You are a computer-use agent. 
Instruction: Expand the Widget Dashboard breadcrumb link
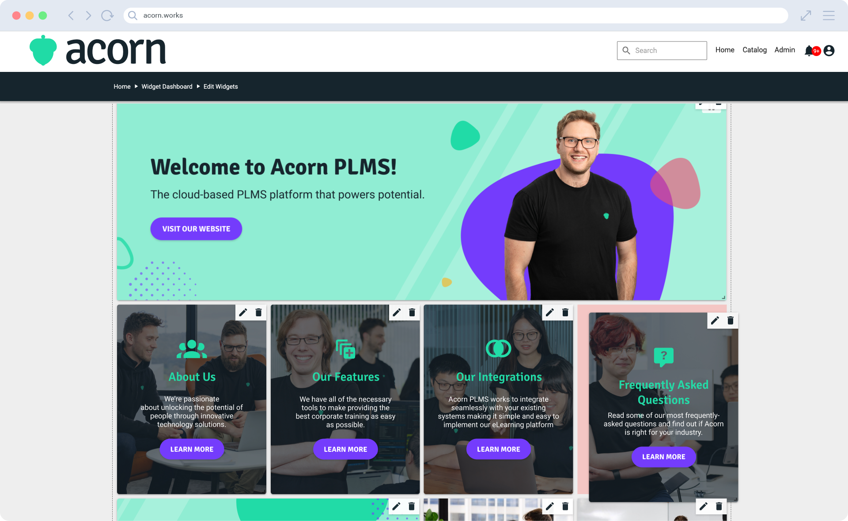pyautogui.click(x=167, y=86)
